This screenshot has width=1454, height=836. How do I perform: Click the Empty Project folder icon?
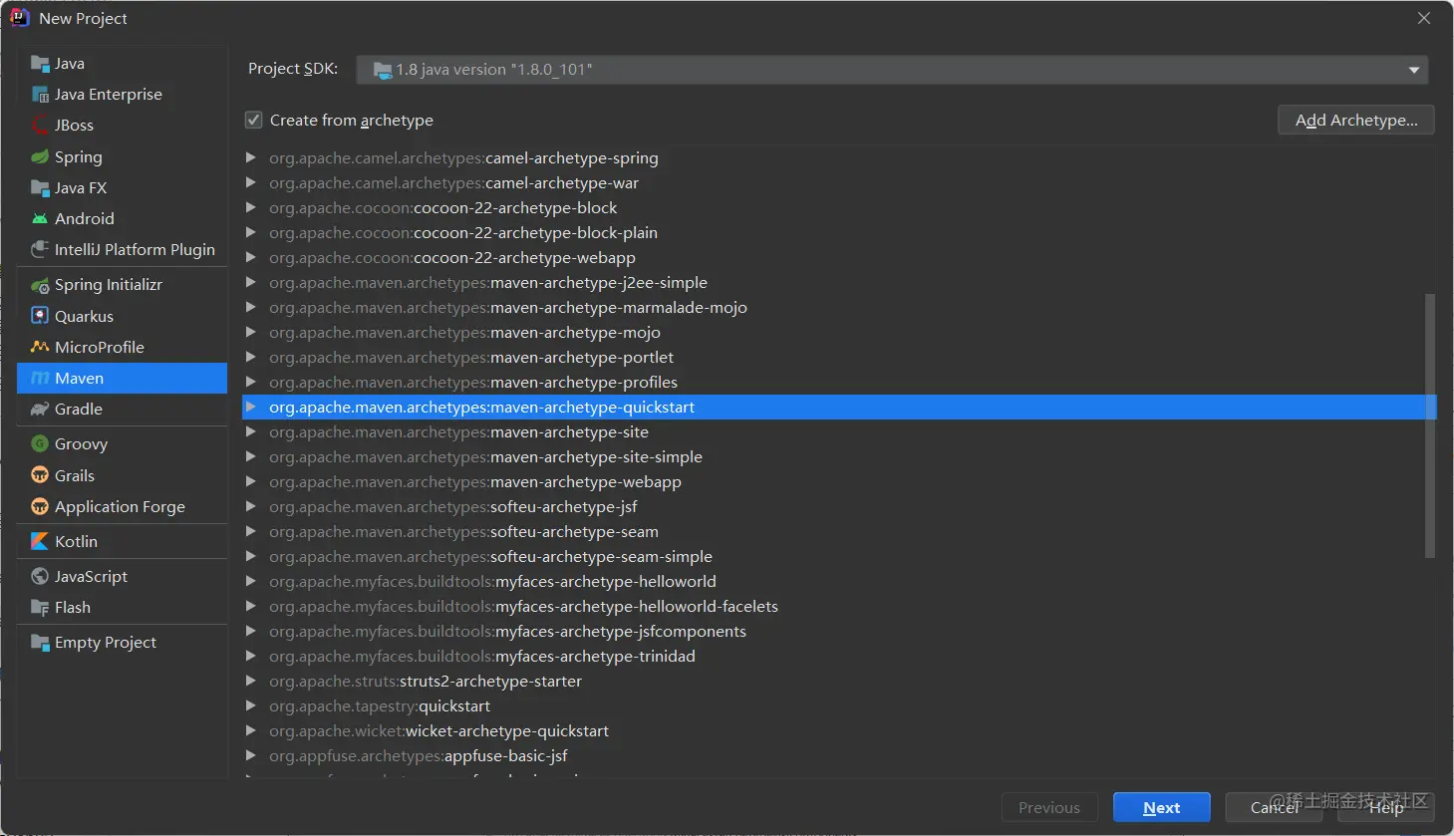click(x=40, y=643)
